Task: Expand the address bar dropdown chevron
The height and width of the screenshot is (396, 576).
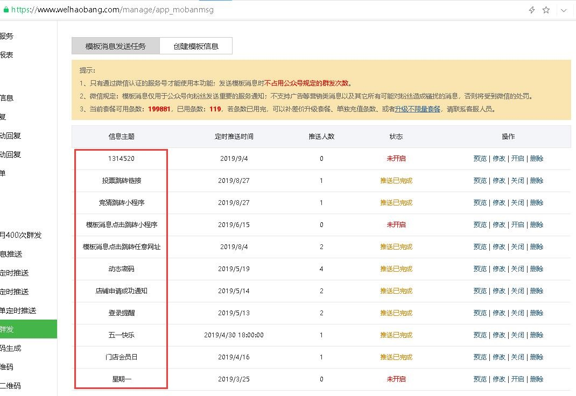Action: click(564, 10)
